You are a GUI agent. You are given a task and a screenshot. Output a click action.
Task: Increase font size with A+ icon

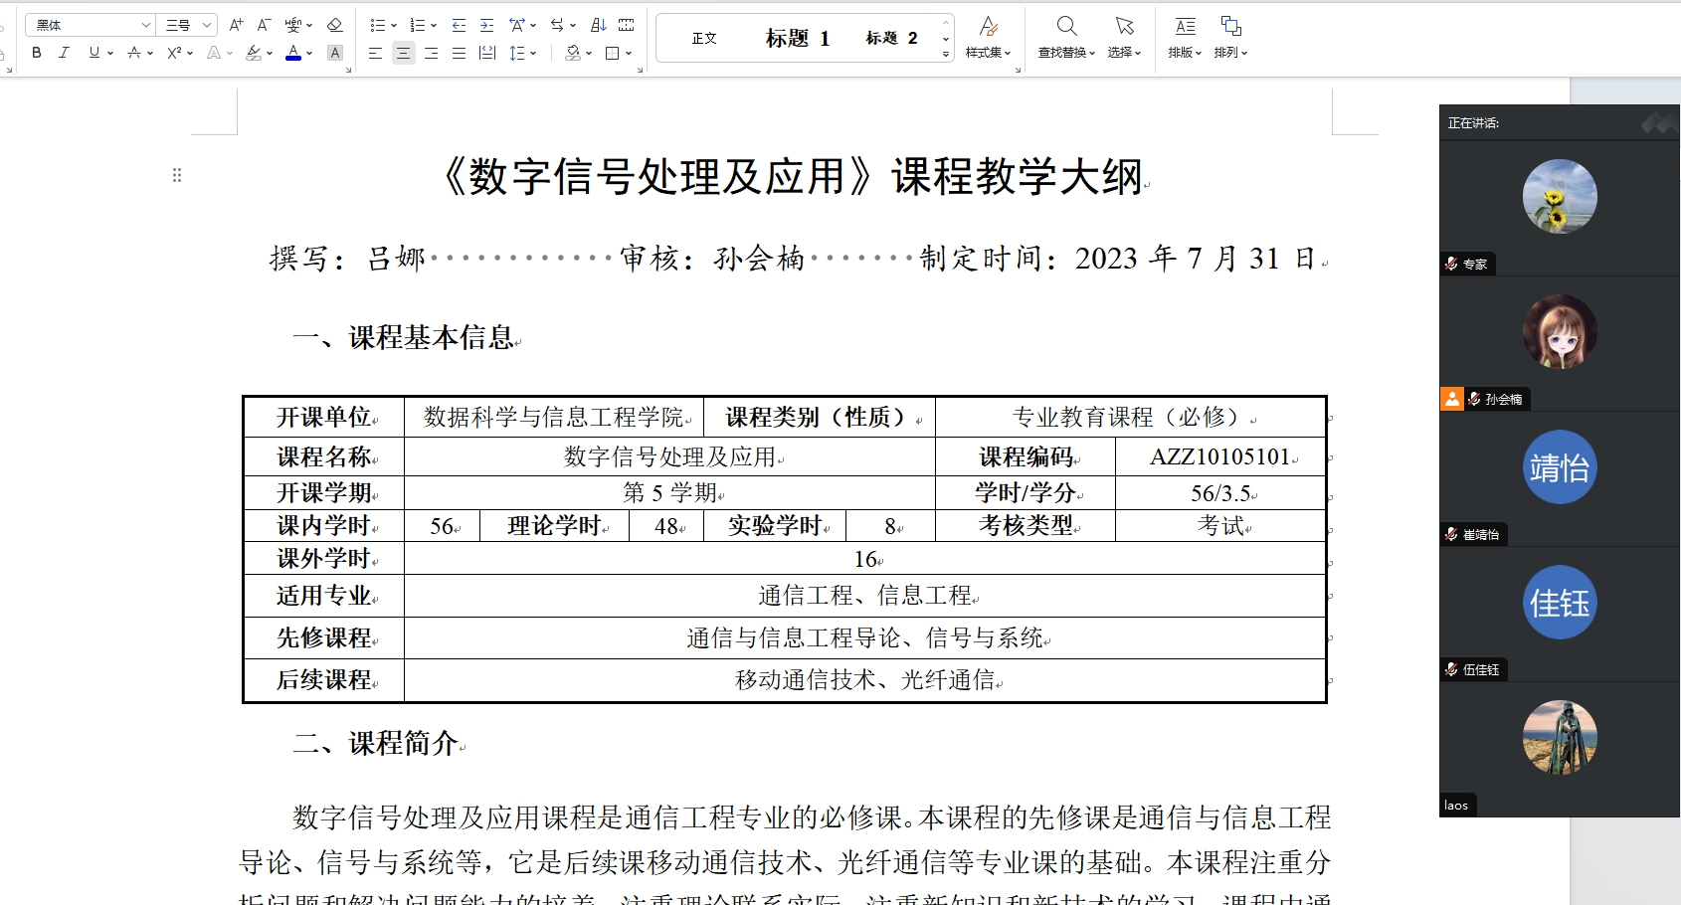point(236,25)
